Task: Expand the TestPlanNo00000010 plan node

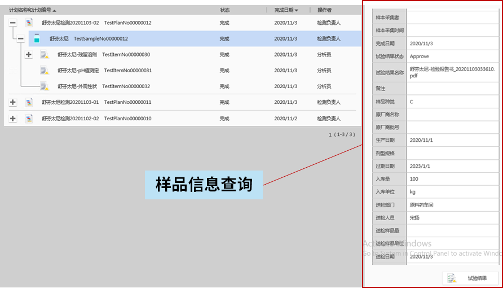Action: (13, 119)
